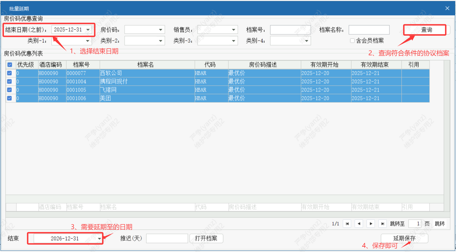
Task: Jump to the last page arrow
Action: coord(383,224)
